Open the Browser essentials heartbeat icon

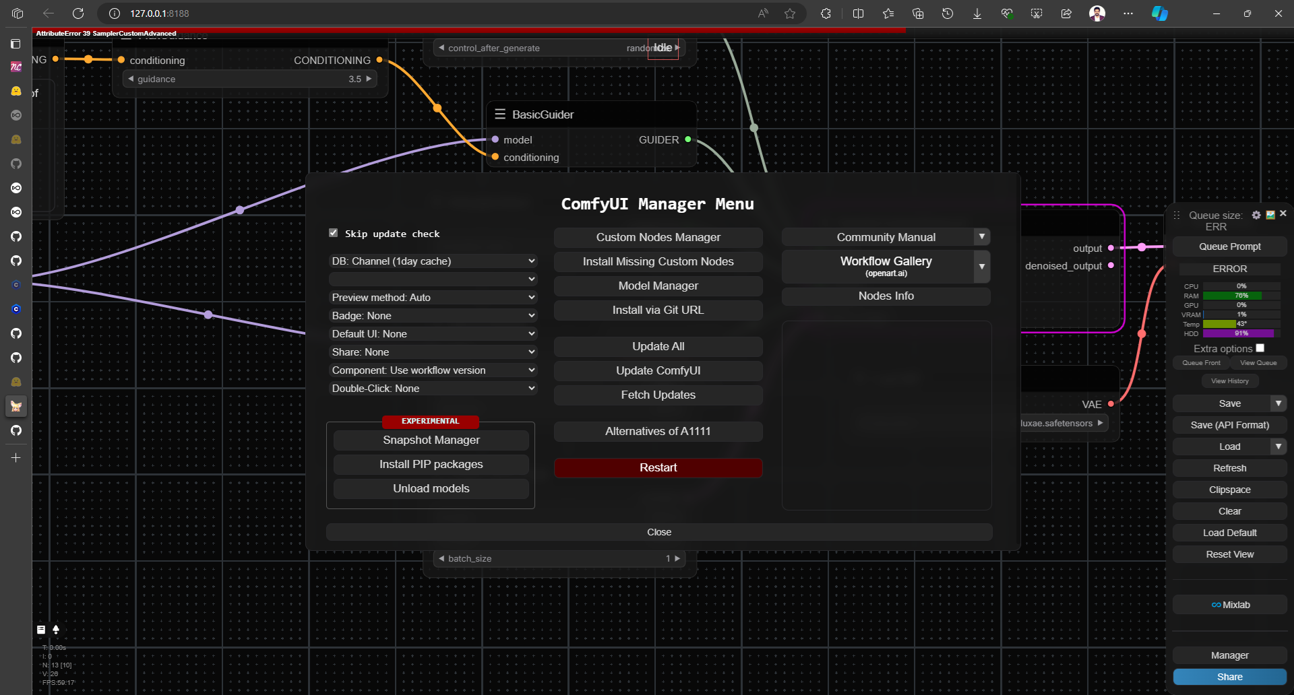(x=1007, y=13)
